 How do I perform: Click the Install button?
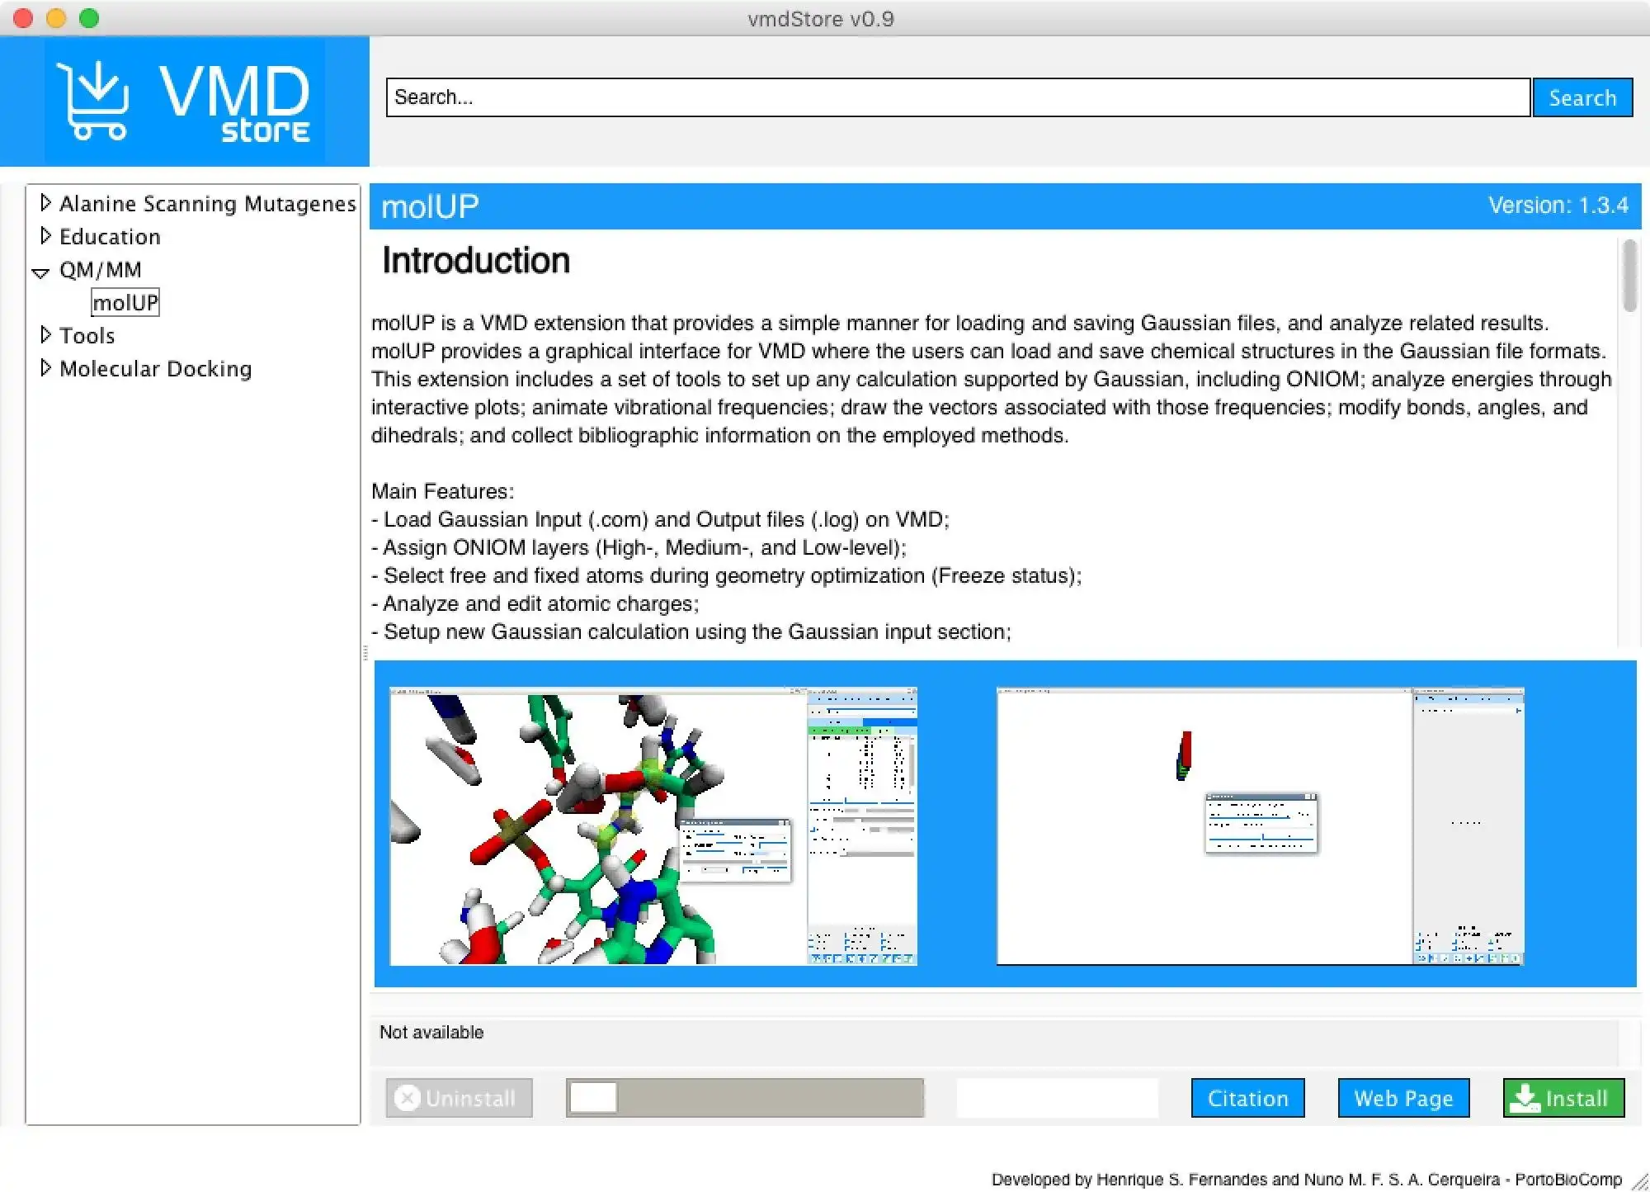coord(1563,1099)
